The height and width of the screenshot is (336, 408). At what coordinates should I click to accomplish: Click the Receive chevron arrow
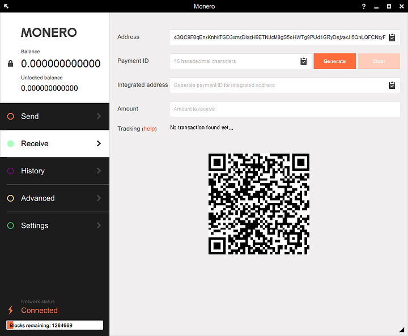click(99, 144)
